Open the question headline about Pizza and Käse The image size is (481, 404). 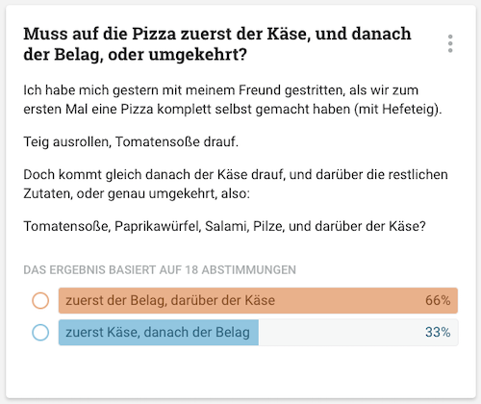217,44
